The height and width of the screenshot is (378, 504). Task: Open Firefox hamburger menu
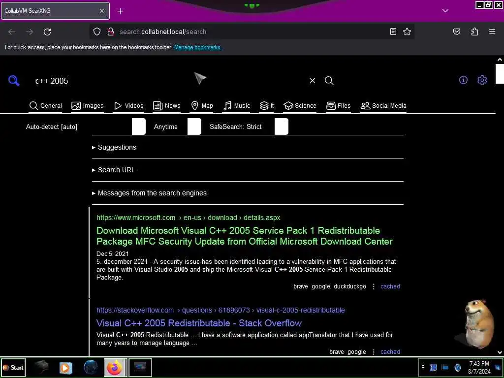tap(492, 31)
